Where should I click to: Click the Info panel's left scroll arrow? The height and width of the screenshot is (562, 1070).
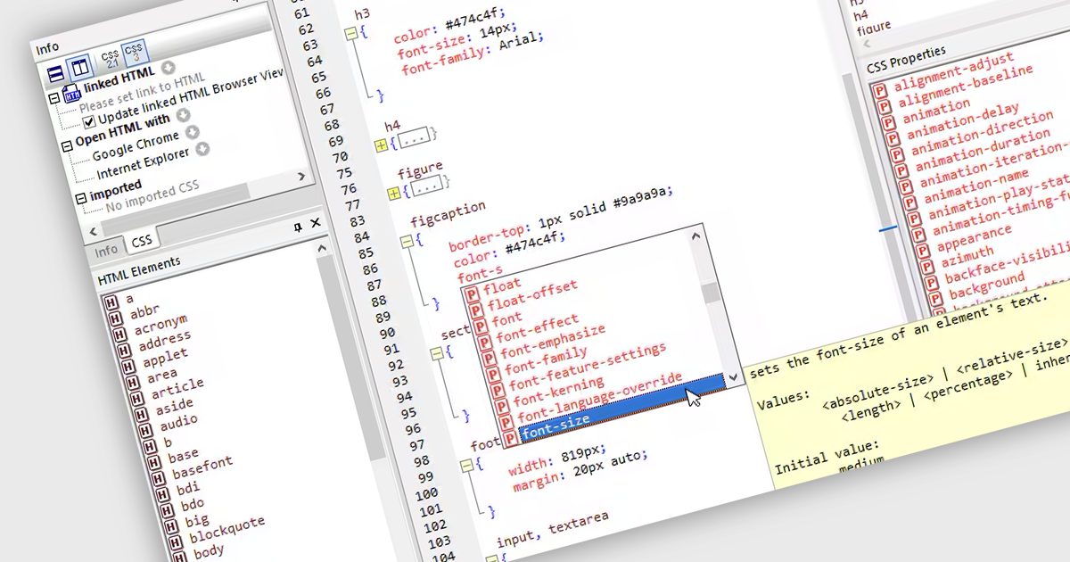[92, 231]
